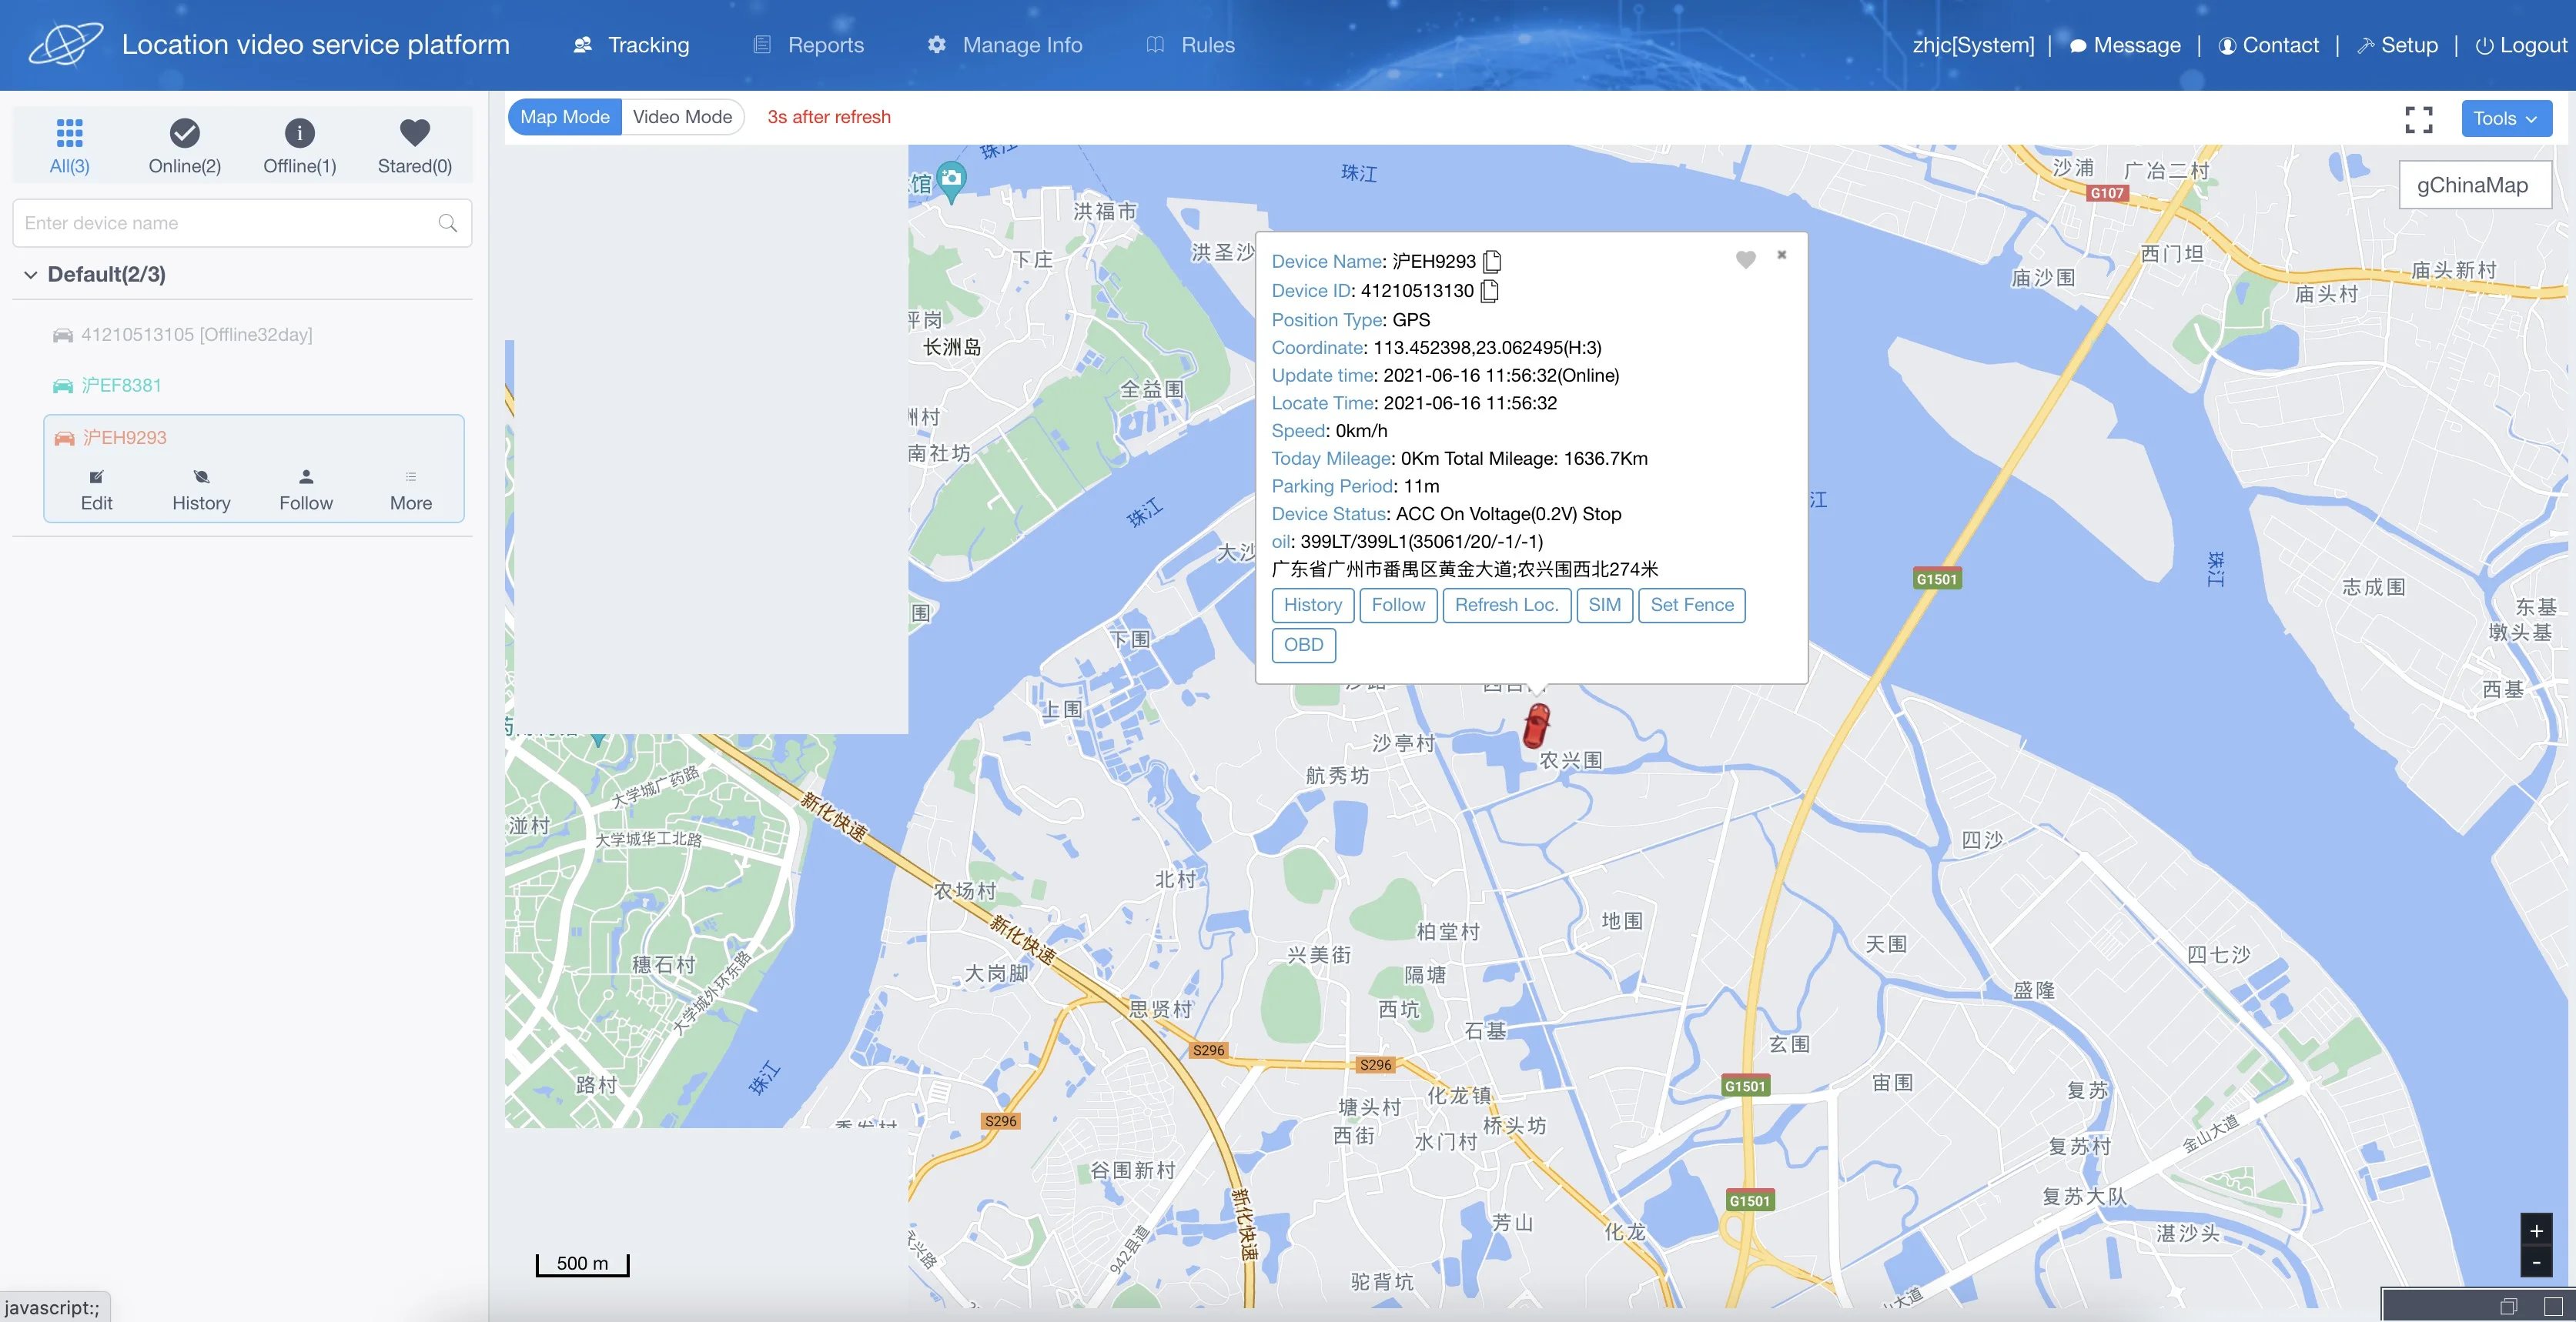Star the device with the popup heart icon

pos(1745,260)
